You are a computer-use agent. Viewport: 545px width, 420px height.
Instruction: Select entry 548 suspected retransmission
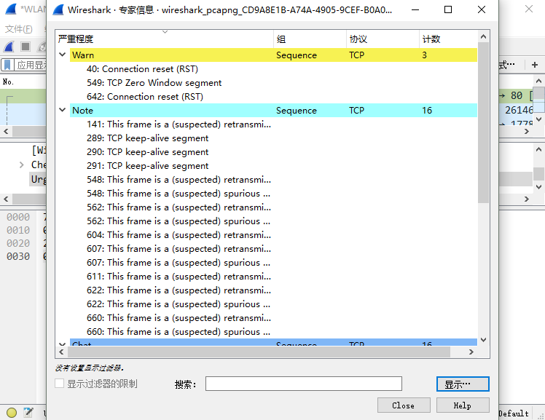tap(179, 180)
